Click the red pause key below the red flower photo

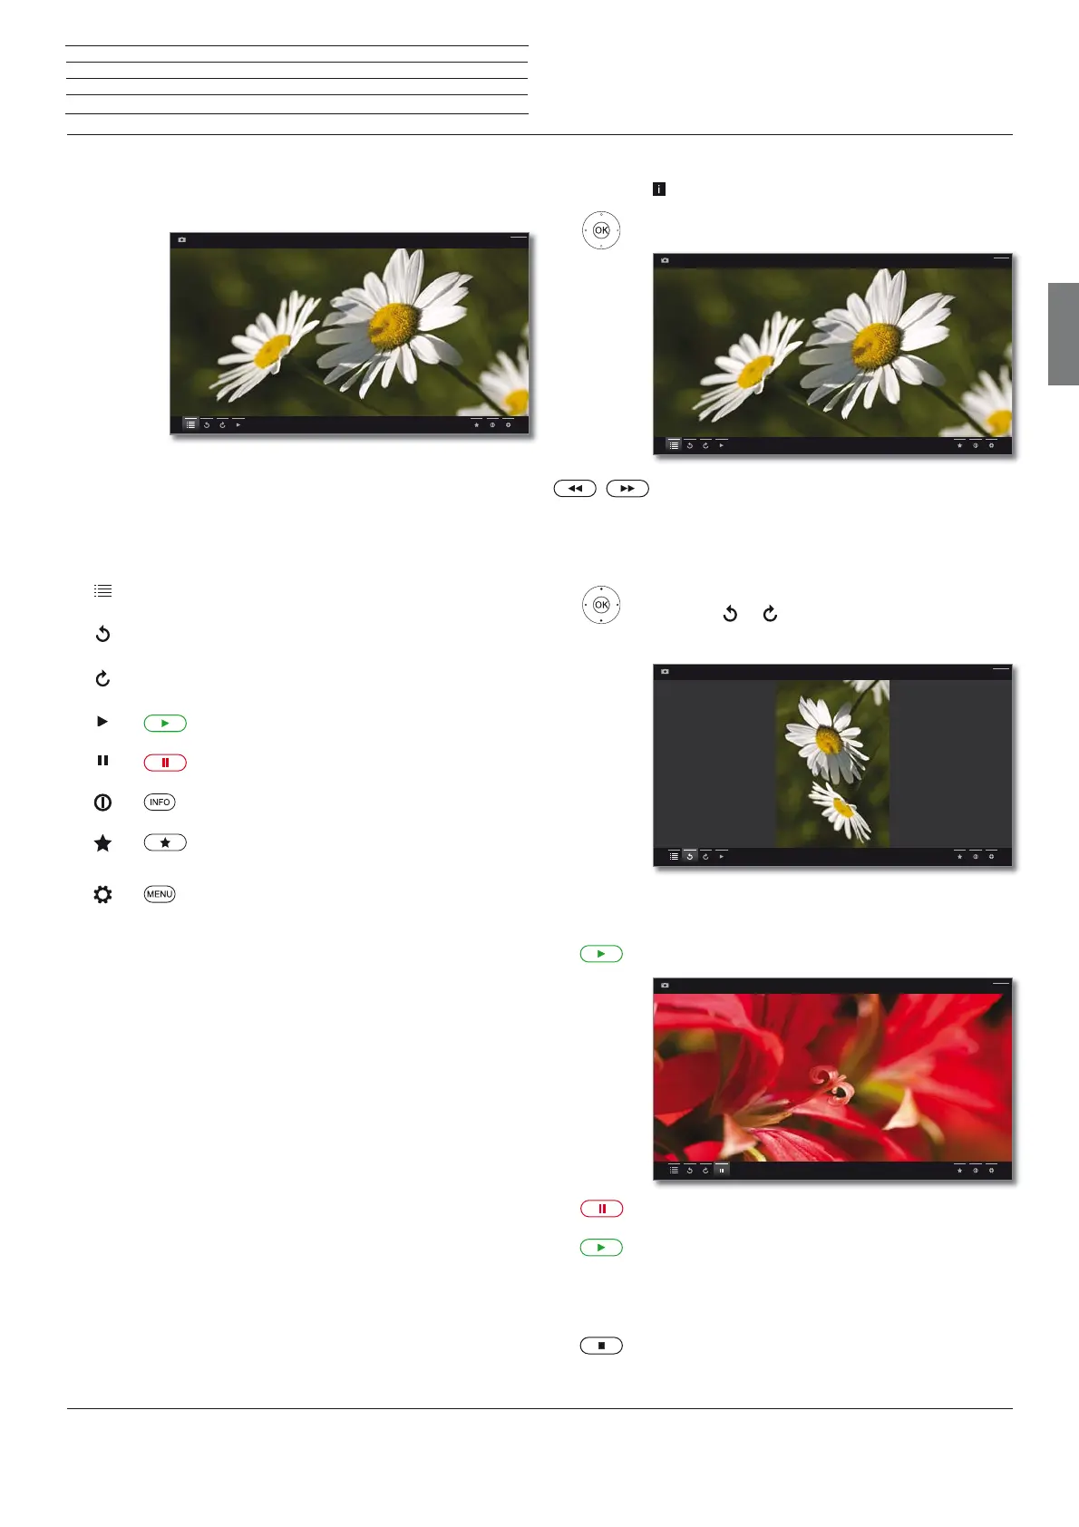[601, 1209]
